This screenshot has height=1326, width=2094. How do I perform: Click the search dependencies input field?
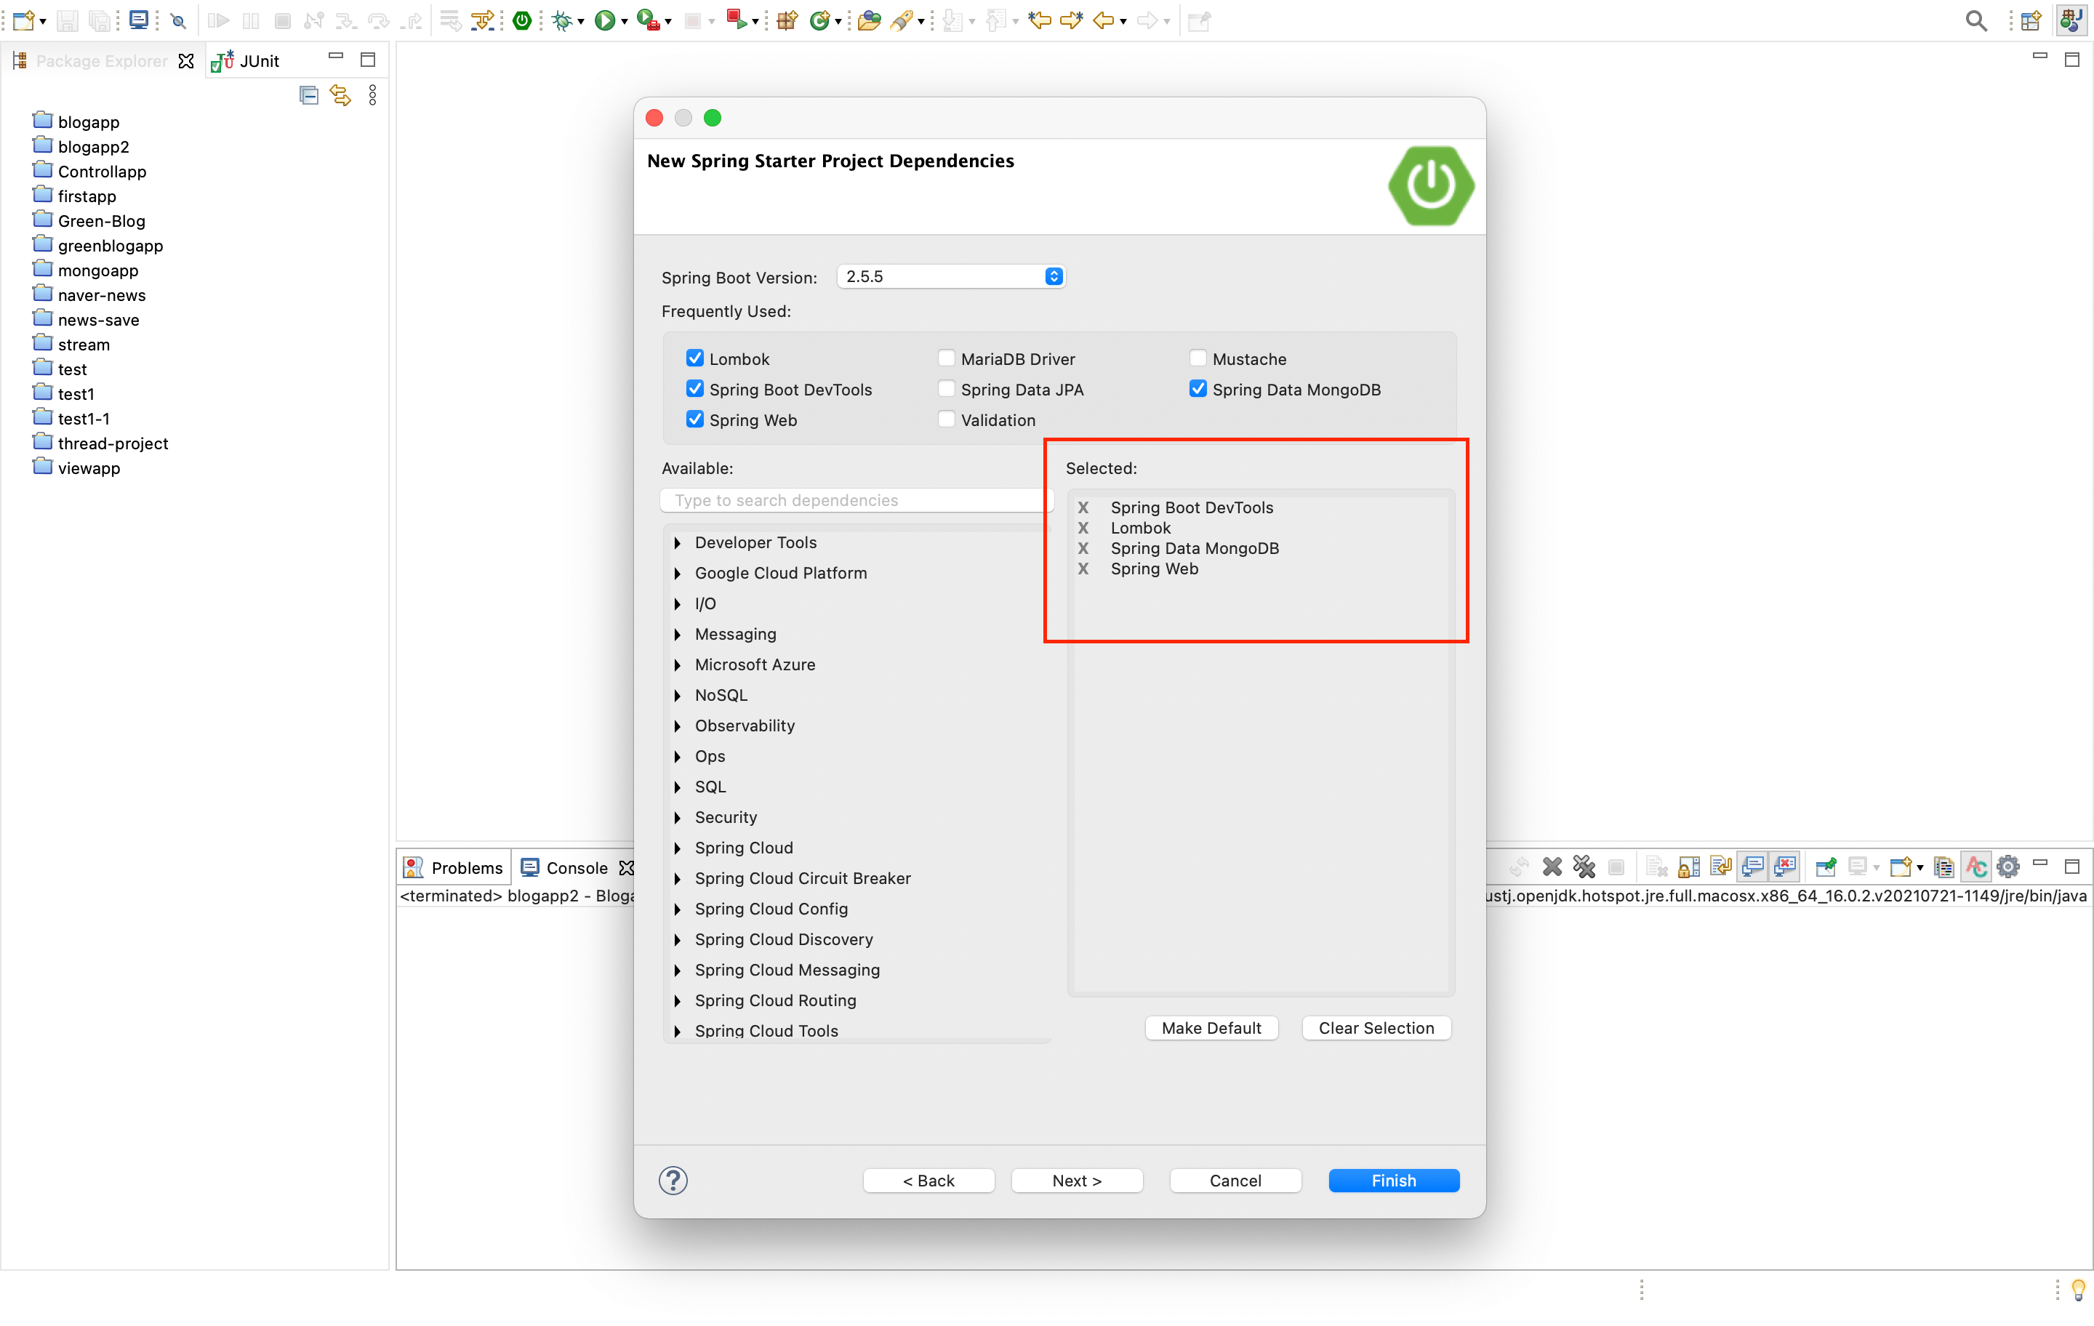pos(856,500)
